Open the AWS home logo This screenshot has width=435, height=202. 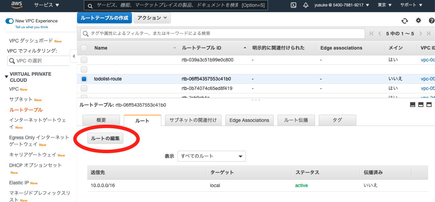click(17, 5)
